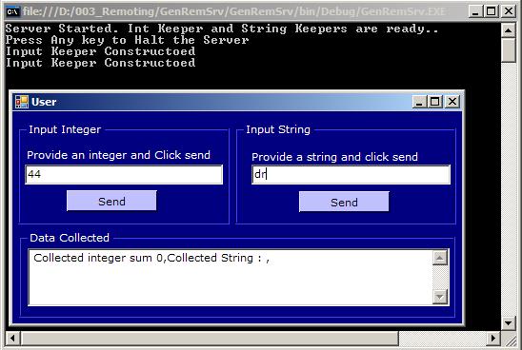Screen dimensions: 522x350
Task: Click console horizontal scrollbar left arrow
Action: coord(13,339)
